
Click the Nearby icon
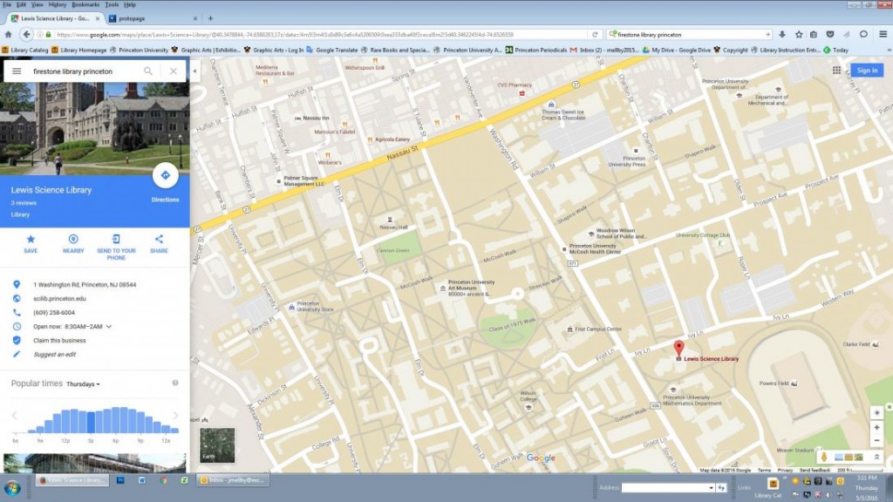click(73, 239)
